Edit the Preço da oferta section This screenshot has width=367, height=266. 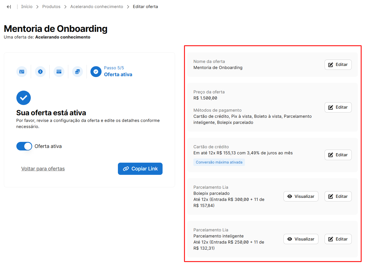pos(338,107)
